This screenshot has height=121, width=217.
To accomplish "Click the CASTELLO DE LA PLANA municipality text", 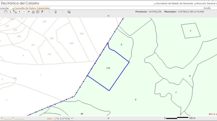I will pyautogui.click(x=191, y=12).
